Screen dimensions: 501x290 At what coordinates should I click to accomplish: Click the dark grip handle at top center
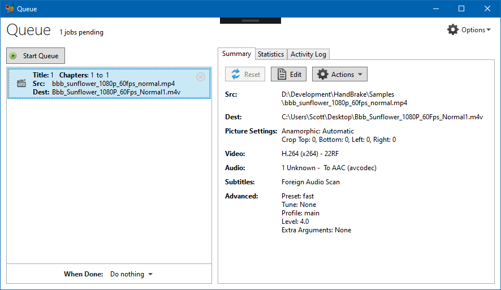[250, 20]
